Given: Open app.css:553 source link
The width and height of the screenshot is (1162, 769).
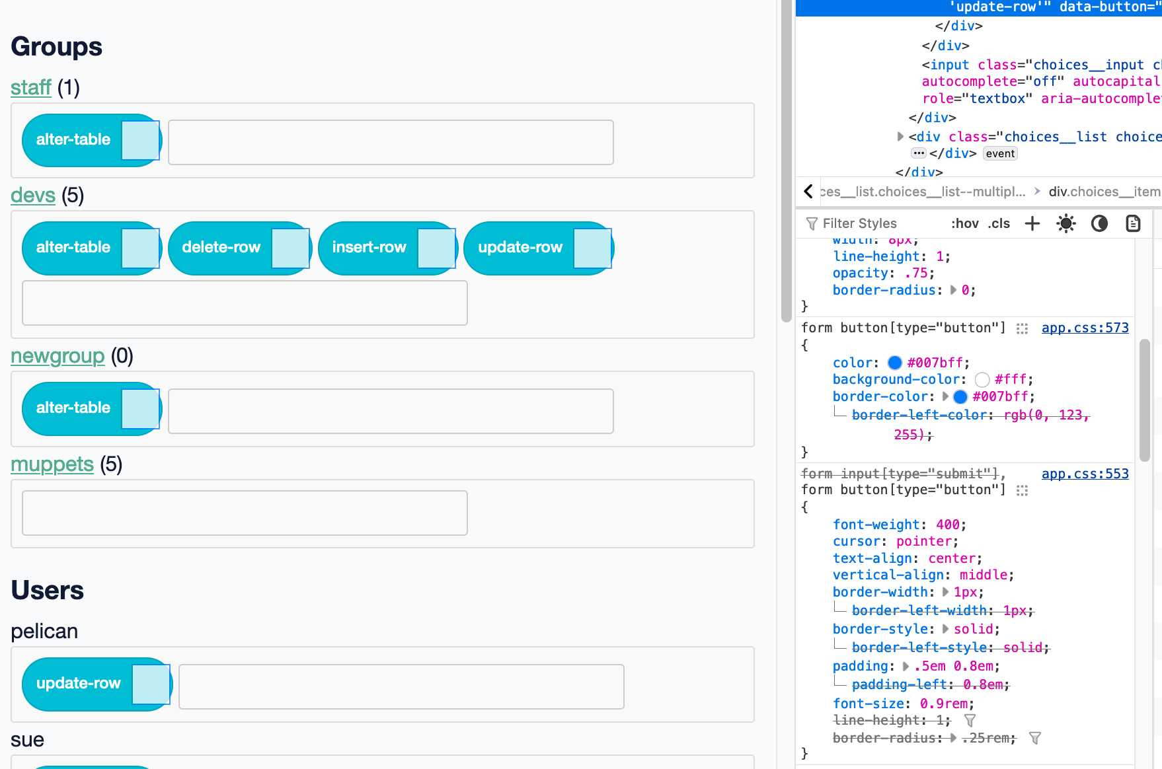Looking at the screenshot, I should tap(1085, 474).
